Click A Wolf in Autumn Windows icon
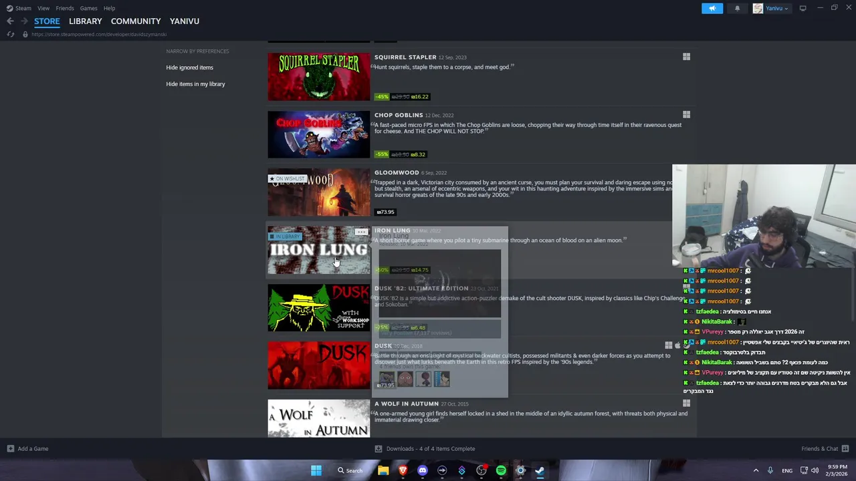 [686, 404]
